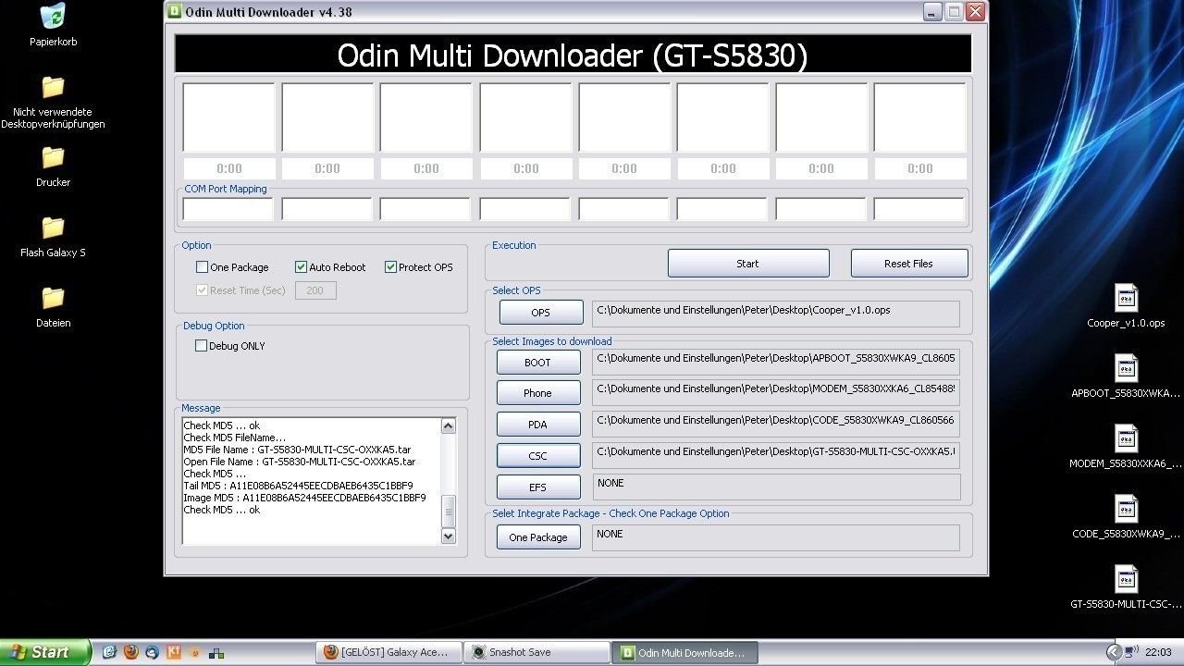1184x666 pixels.
Task: Click the first COM Port Mapping box
Action: (x=228, y=209)
